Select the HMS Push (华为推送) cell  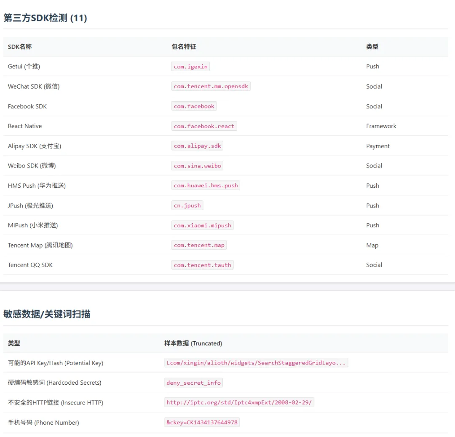coord(37,186)
